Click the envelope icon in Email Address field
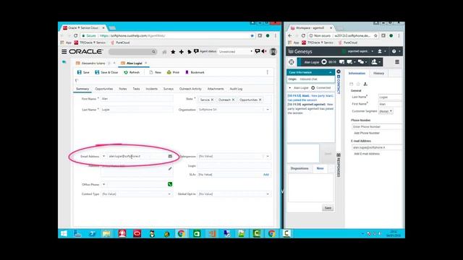This screenshot has height=260, width=463. tap(170, 156)
